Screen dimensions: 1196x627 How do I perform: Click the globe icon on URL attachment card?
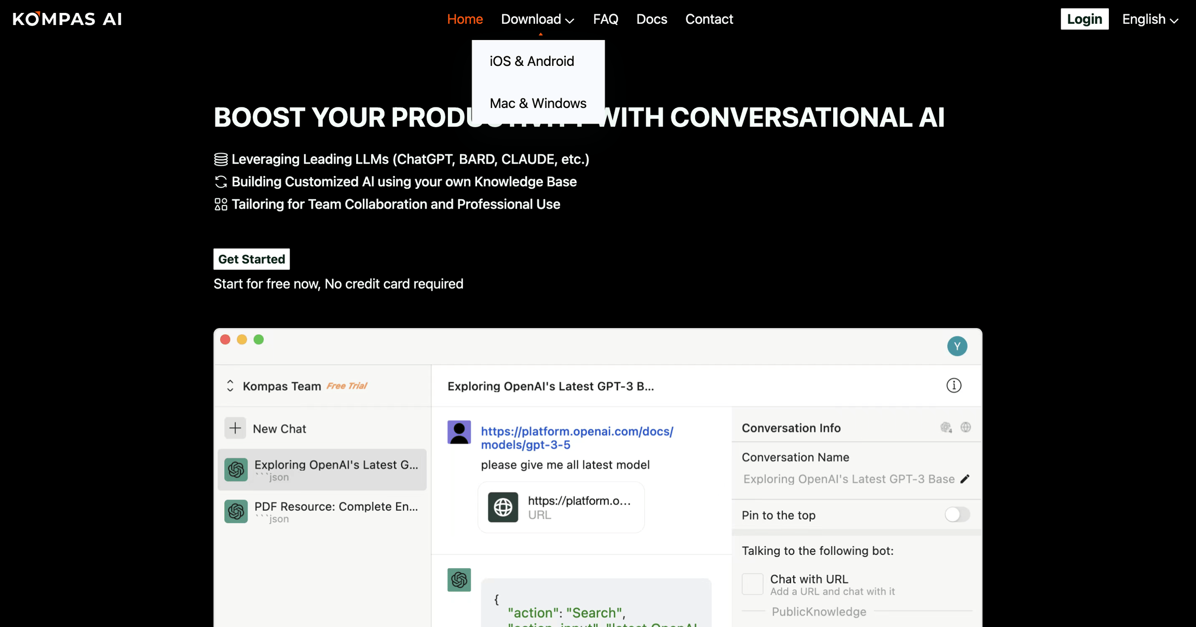coord(502,507)
